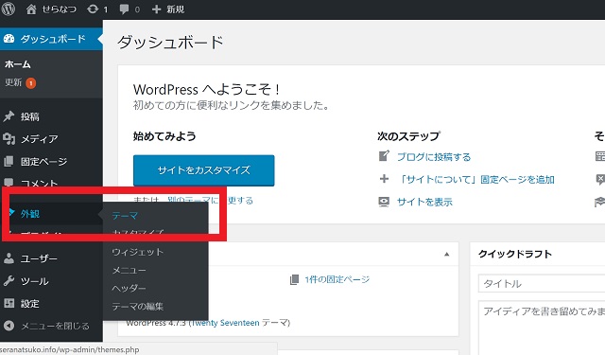Click the collapse menu arrow icon
The image size is (605, 355).
9,326
